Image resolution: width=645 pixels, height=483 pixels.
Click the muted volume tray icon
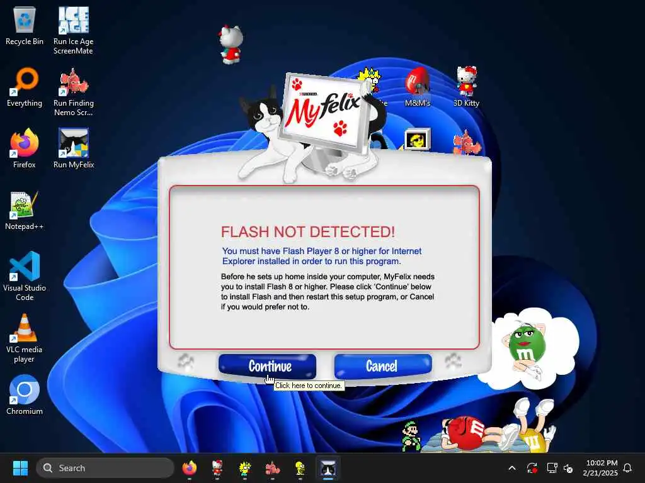pos(569,468)
